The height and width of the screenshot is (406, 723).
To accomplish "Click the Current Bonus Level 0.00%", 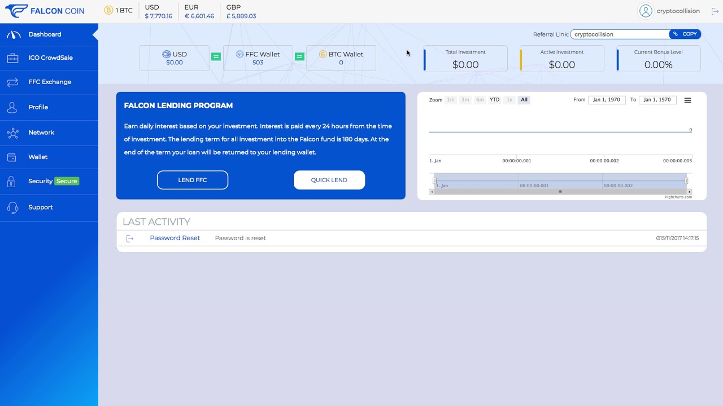I will click(x=659, y=65).
